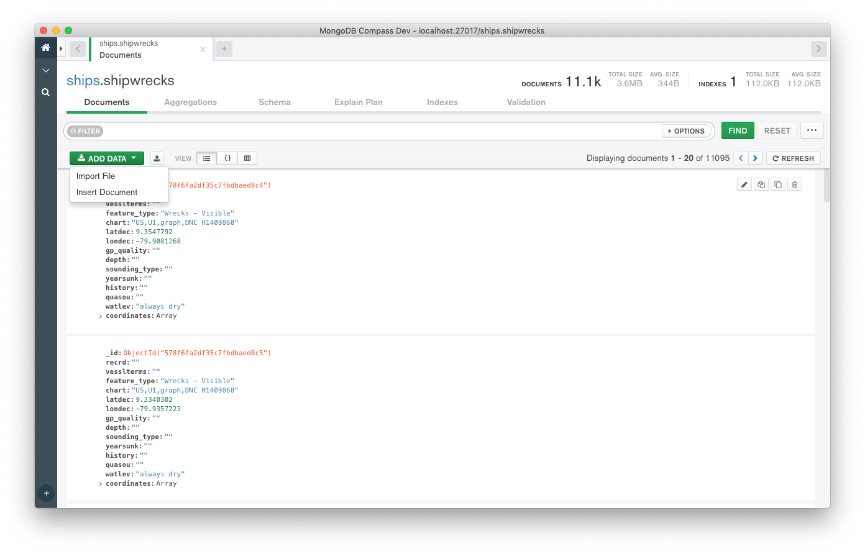Copy first document to clipboard
The height and width of the screenshot is (554, 865).
(761, 184)
